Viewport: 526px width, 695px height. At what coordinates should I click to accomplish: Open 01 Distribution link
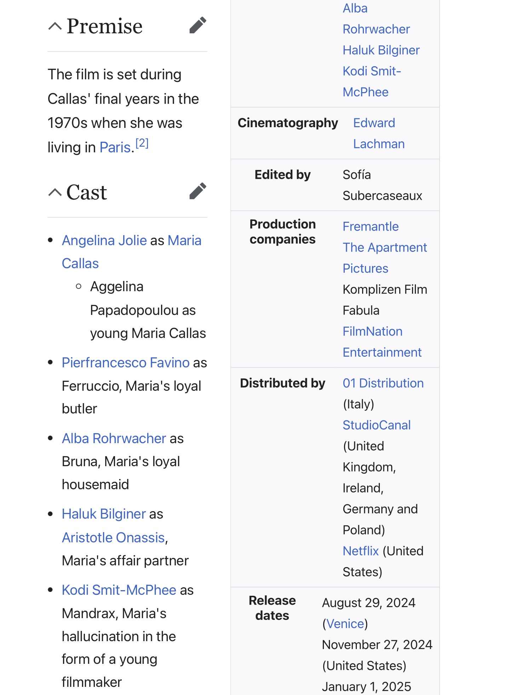tap(383, 383)
